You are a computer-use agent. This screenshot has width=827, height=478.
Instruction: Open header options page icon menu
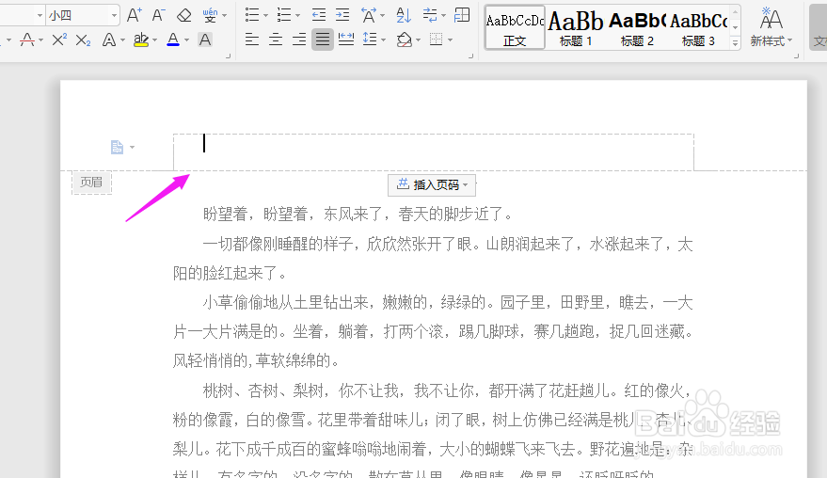pos(122,147)
